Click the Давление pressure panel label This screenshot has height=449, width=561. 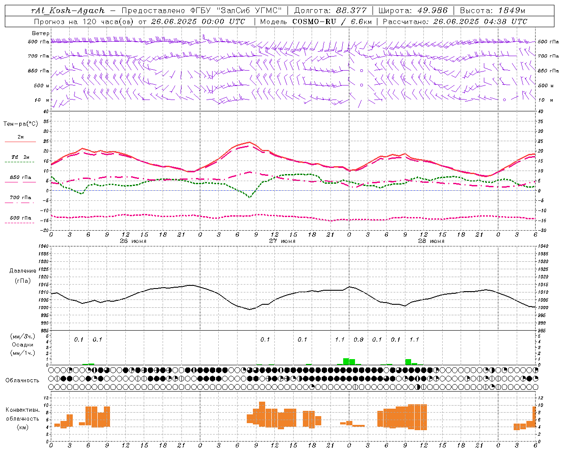[22, 271]
